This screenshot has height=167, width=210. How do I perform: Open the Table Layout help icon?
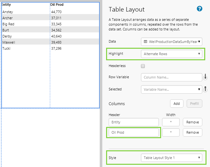click(x=200, y=9)
